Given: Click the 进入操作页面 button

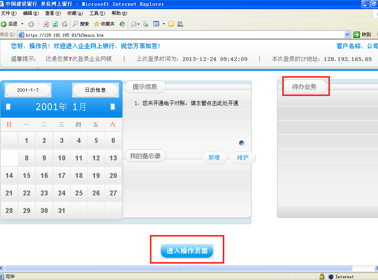Looking at the screenshot, I should pyautogui.click(x=187, y=251).
